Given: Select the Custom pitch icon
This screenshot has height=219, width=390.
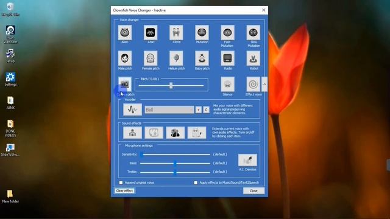Looking at the screenshot, I should coord(125,84).
